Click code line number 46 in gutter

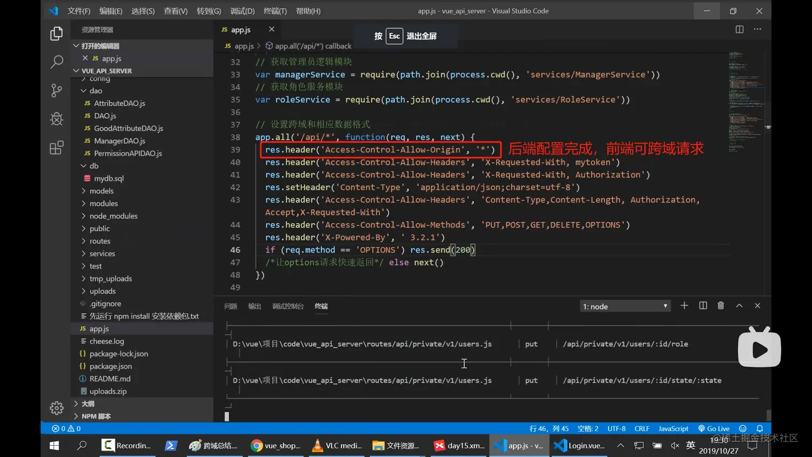point(235,250)
